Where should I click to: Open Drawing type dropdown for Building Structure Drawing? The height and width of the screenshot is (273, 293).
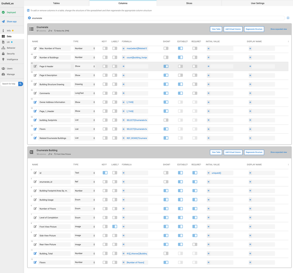tap(84, 84)
